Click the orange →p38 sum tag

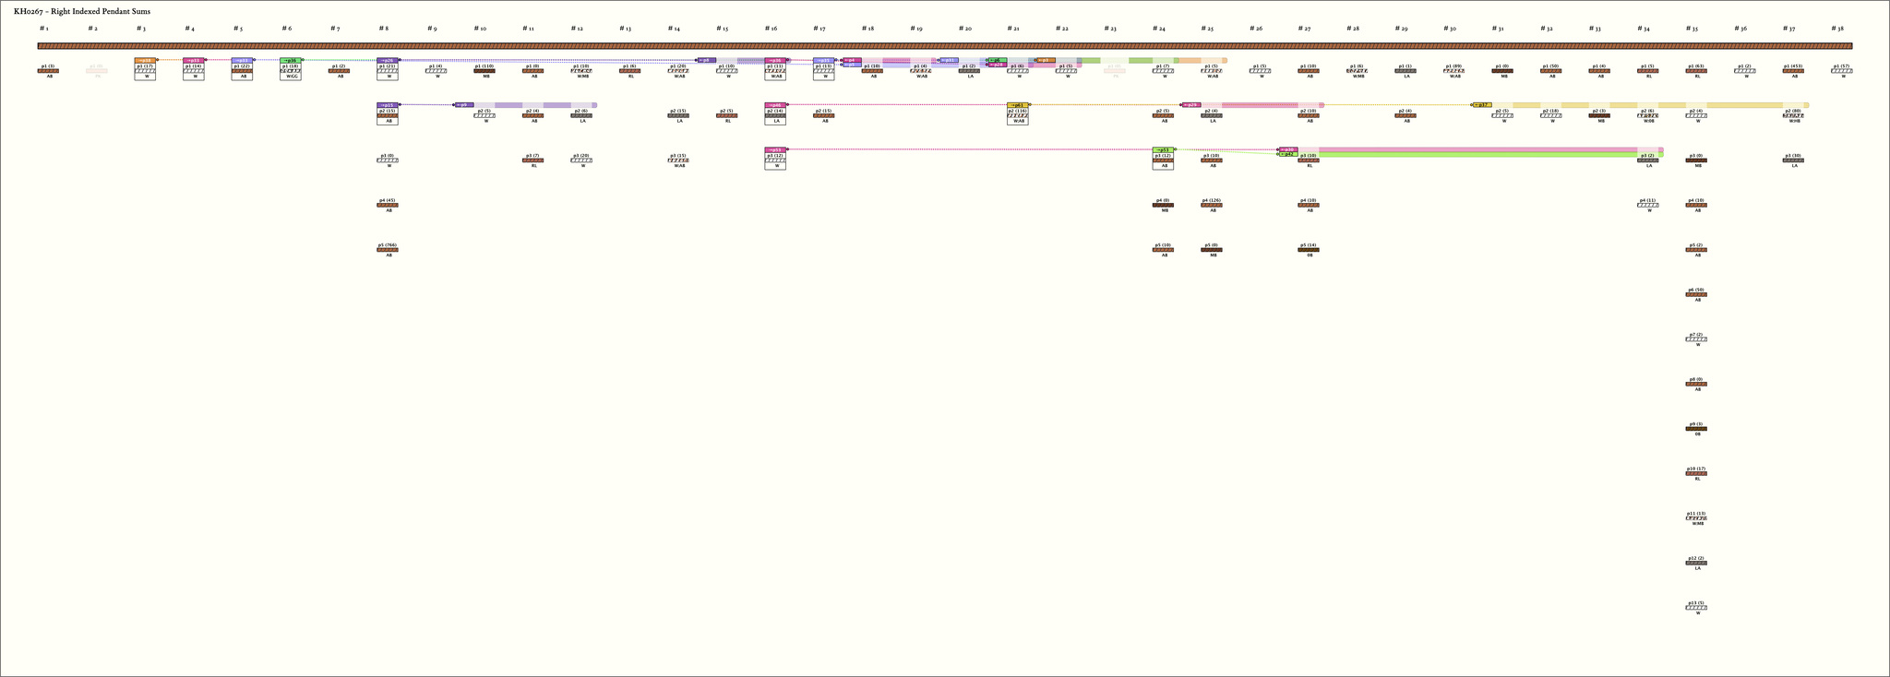145,60
